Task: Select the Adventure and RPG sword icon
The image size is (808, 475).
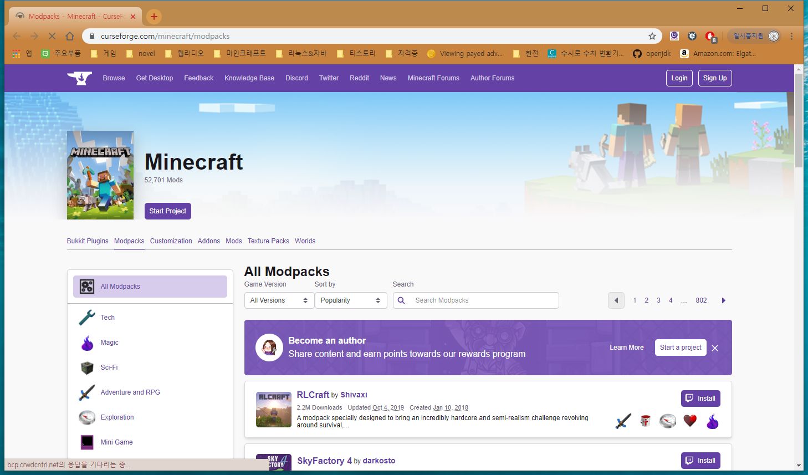Action: pos(87,392)
